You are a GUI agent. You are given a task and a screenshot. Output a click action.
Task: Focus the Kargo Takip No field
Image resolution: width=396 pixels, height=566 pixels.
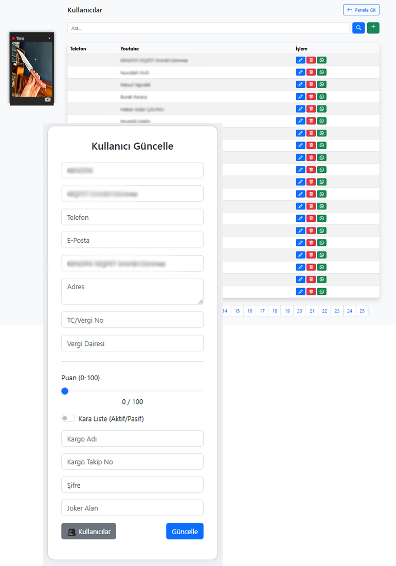pyautogui.click(x=132, y=462)
